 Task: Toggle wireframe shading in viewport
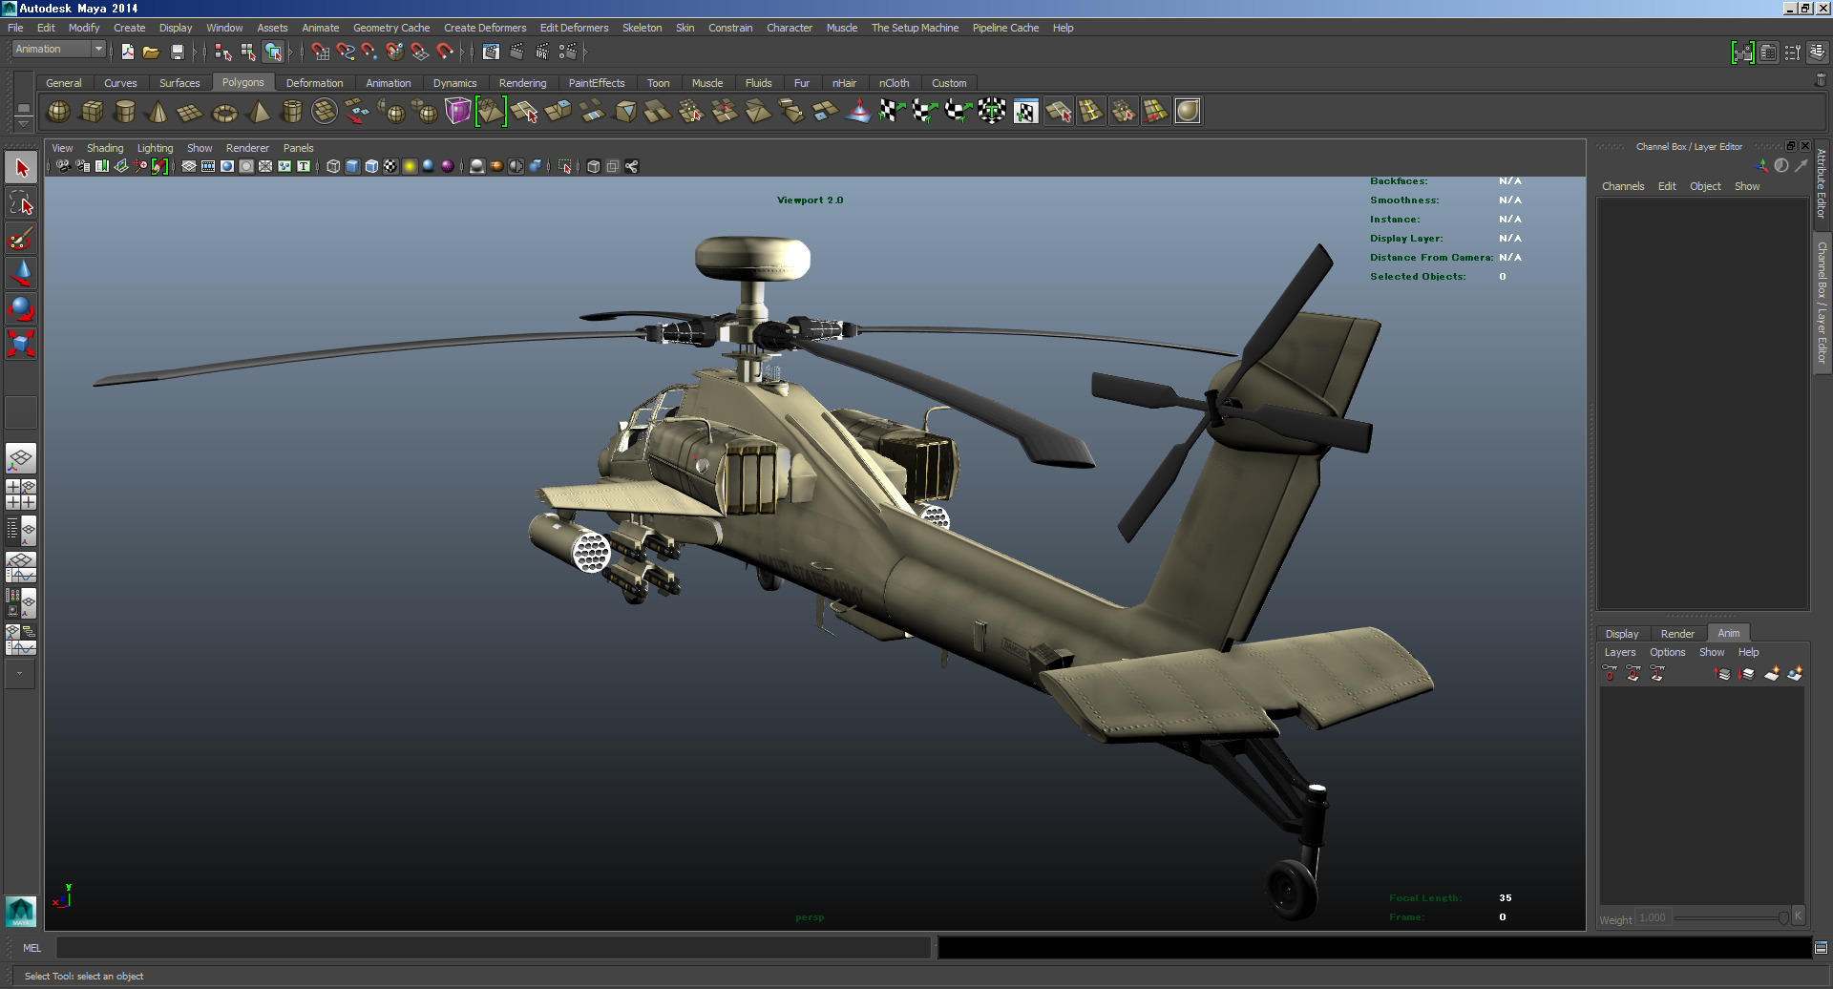click(333, 166)
